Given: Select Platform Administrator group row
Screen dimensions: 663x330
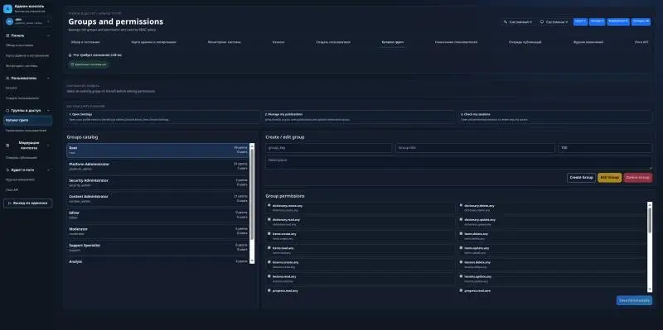Looking at the screenshot, I should click(x=158, y=166).
